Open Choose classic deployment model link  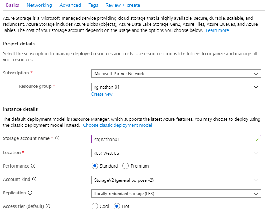(x=117, y=125)
